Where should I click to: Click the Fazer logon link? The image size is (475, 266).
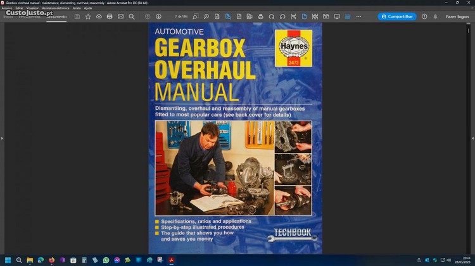point(457,16)
